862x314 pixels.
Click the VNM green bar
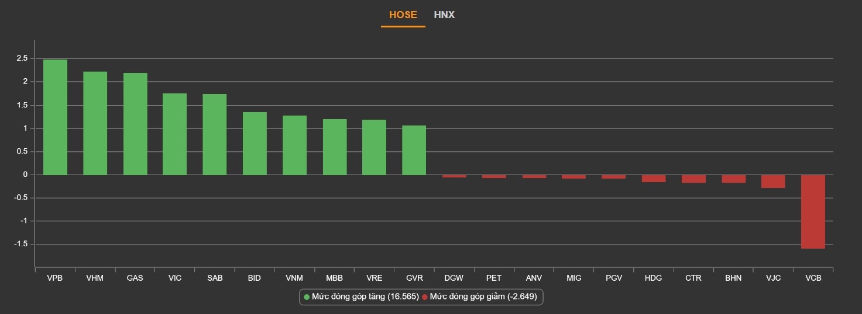click(294, 145)
